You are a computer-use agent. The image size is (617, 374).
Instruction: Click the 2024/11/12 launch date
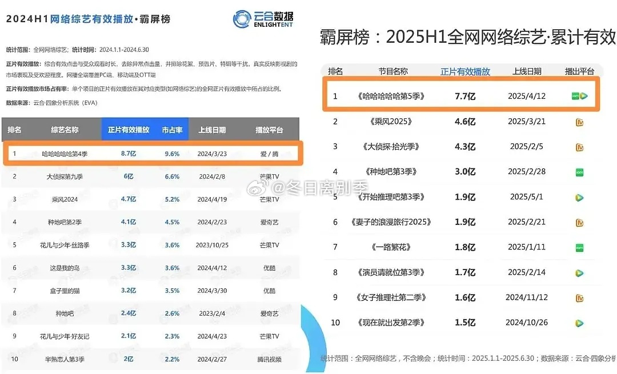[x=527, y=297]
